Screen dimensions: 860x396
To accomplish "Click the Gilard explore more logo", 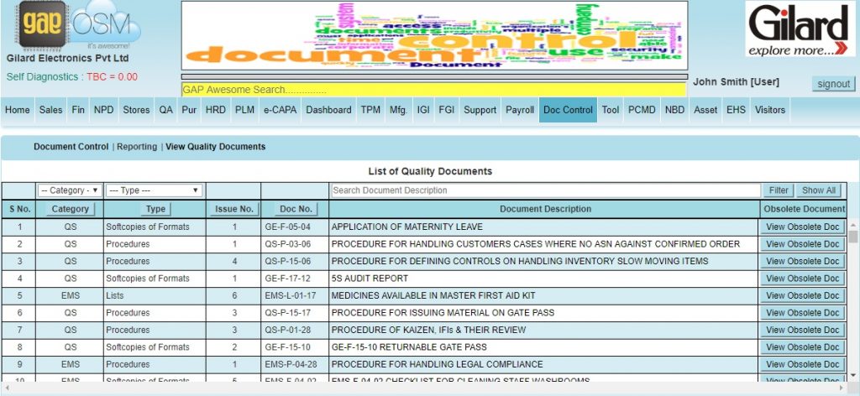I will [x=800, y=29].
